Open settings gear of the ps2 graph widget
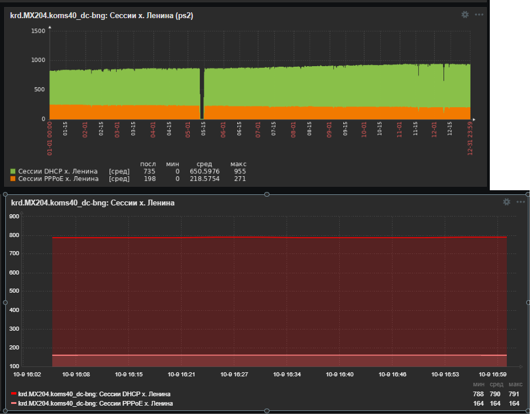Screen dimensions: 532x415 (465, 15)
